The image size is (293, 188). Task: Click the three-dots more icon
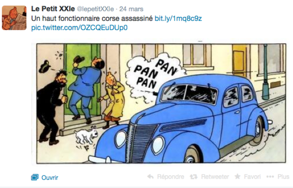[x=270, y=177]
